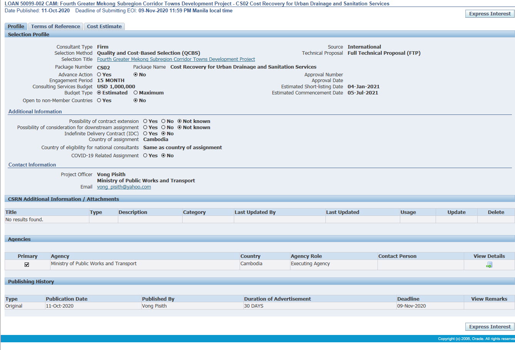Select Yes for COVID-19 Related Assignment
515x350 pixels.
point(145,156)
